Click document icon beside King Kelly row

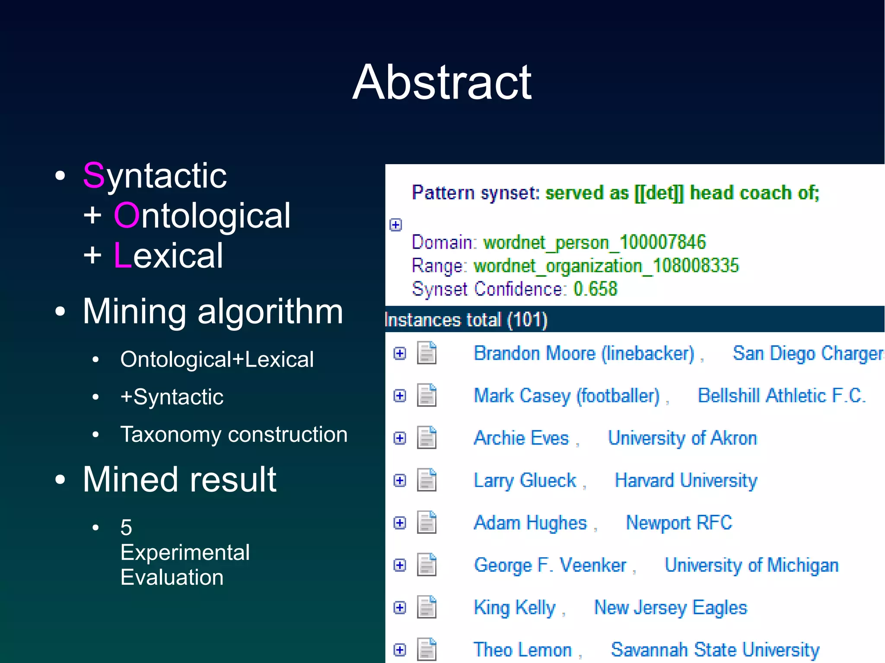(x=427, y=607)
